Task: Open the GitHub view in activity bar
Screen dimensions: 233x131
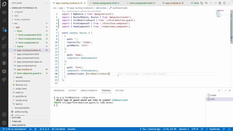Action: 4,63
